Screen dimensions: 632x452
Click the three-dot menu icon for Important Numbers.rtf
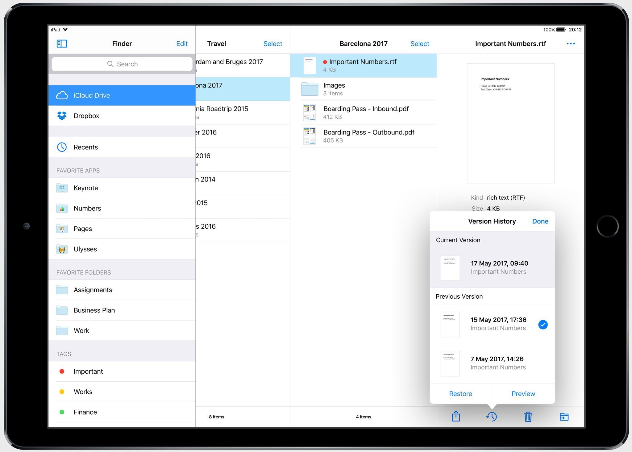pos(570,44)
